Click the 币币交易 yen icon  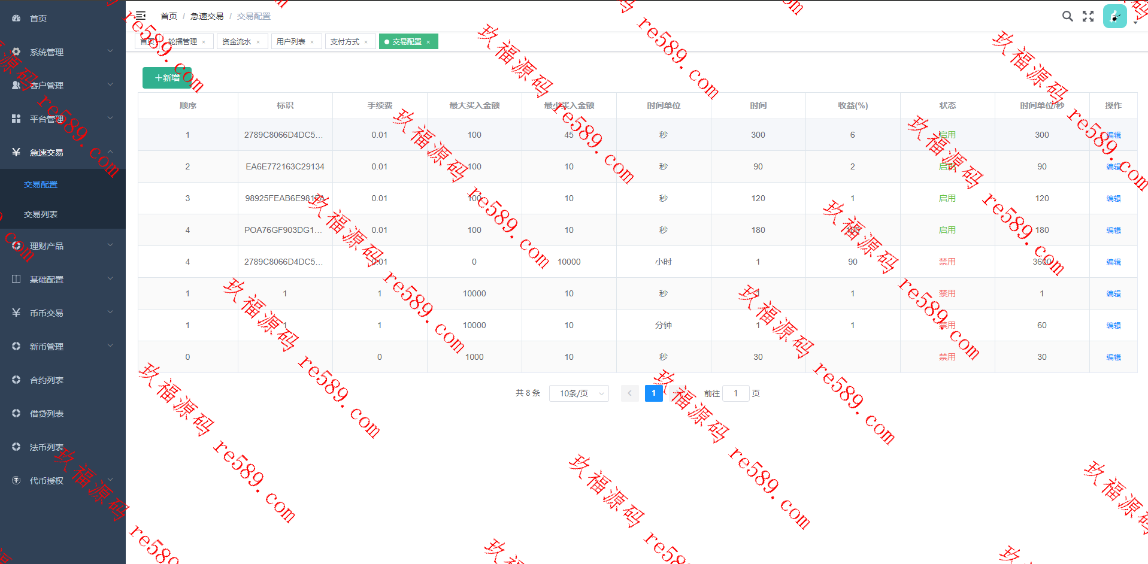(16, 313)
